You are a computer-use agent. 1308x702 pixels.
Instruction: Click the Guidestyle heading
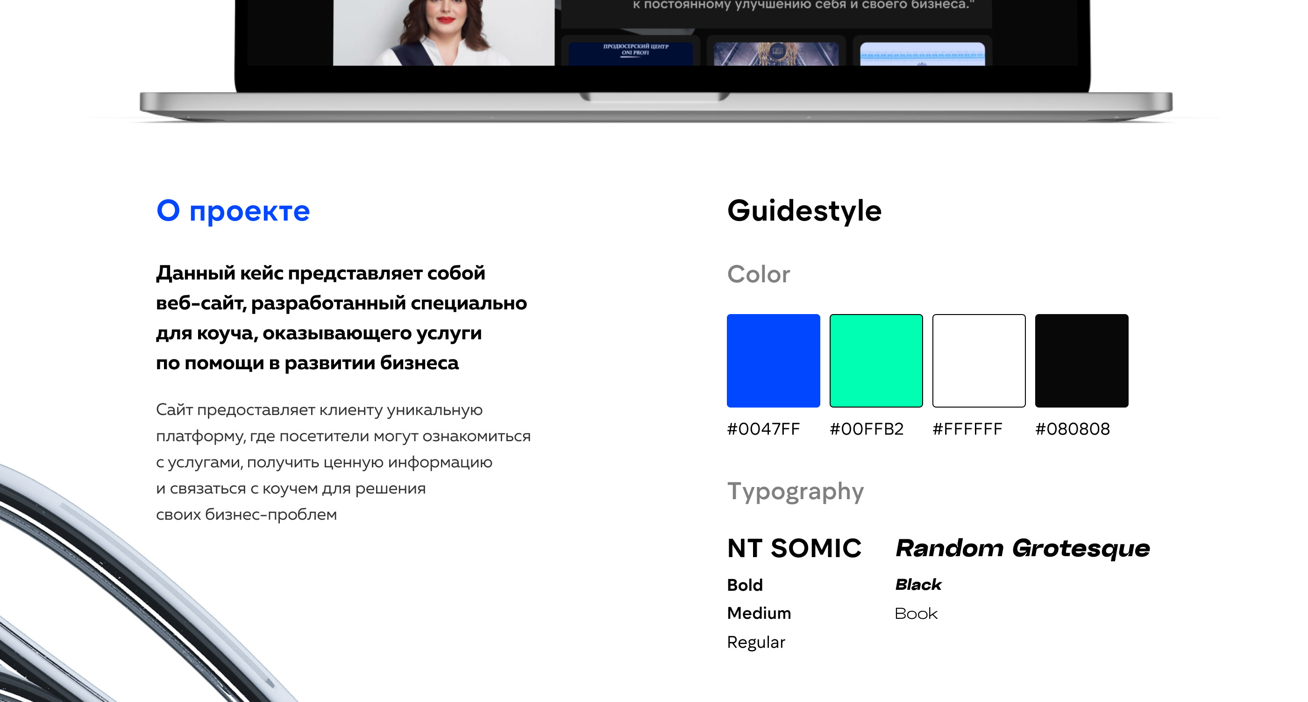point(804,211)
